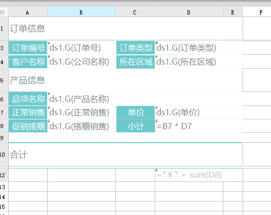The image size is (271, 215).
Task: Select row 8 header
Action: coord(4,126)
